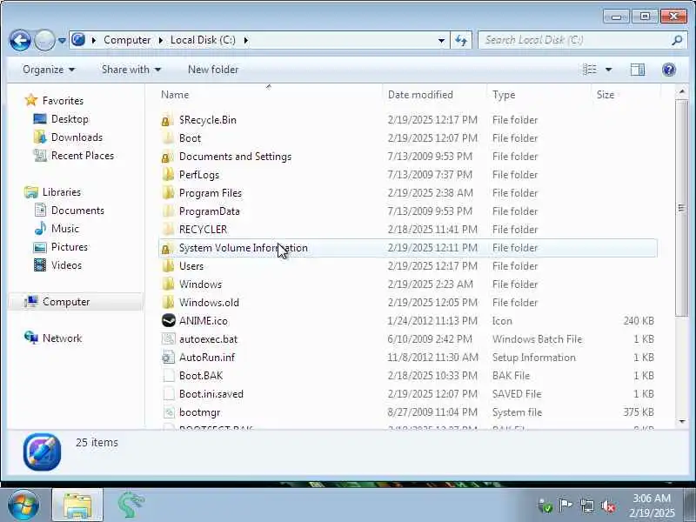This screenshot has height=522, width=696.
Task: Click the green dragon taskbar icon
Action: coord(131,505)
